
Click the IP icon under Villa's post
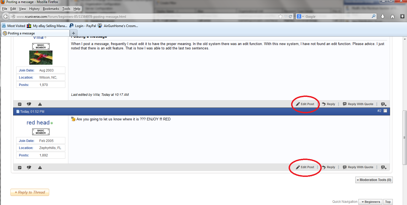pos(20,104)
